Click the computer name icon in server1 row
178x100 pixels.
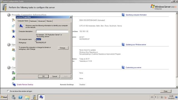pyautogui.click(x=14, y=37)
